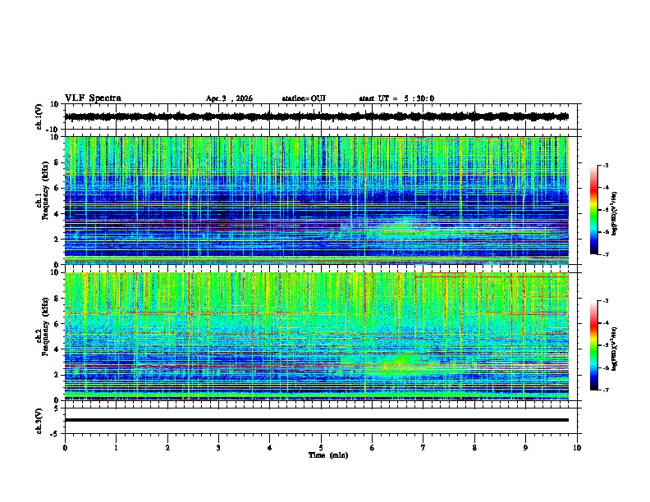Click time-axis tick label "9"
This screenshot has width=650, height=502.
click(525, 448)
